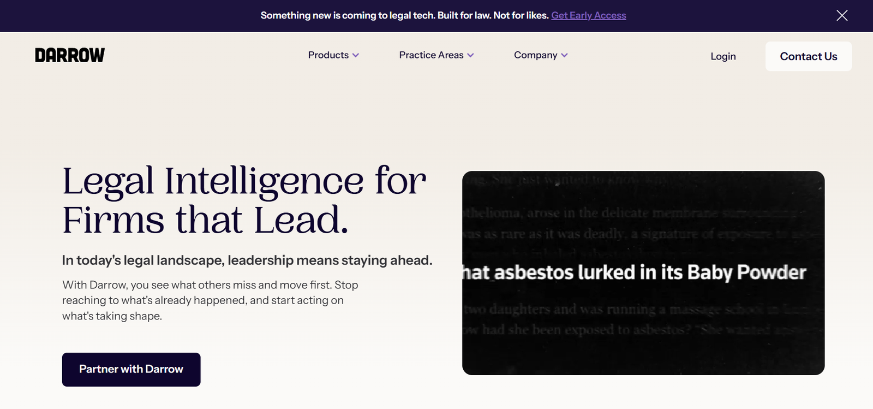
Task: Open the hero video about asbestos in Baby Powder
Action: (x=643, y=272)
